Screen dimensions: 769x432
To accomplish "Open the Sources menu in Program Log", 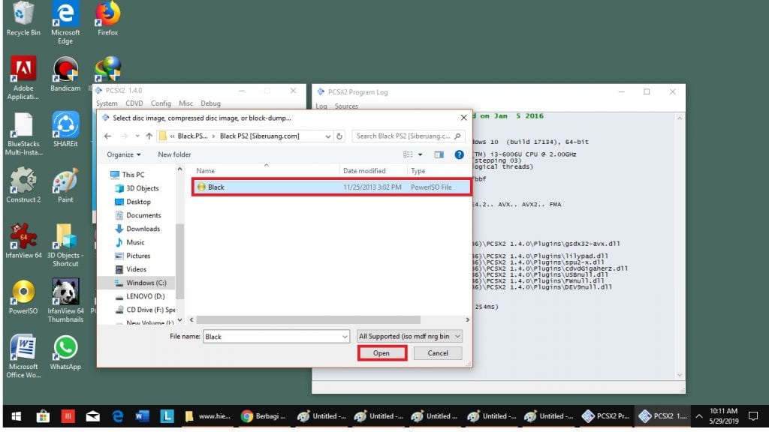I will [x=346, y=106].
